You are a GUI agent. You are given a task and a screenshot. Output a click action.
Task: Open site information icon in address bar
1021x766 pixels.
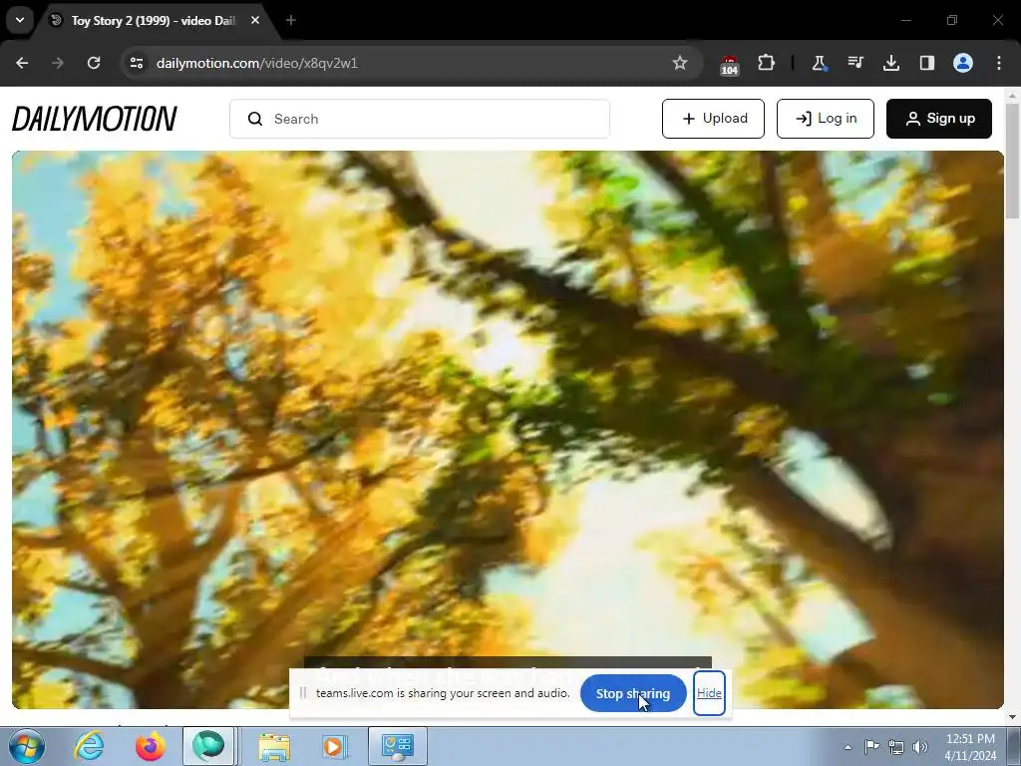tap(137, 63)
